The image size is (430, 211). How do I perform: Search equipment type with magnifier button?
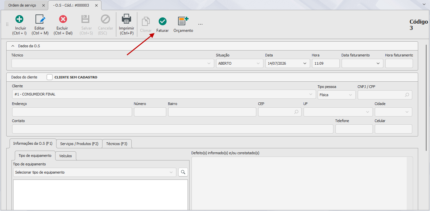tap(183, 172)
